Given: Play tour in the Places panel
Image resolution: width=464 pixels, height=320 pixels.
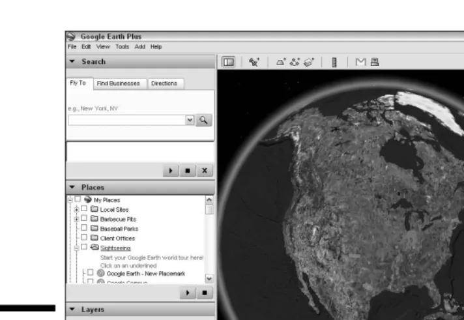Looking at the screenshot, I should (x=188, y=293).
